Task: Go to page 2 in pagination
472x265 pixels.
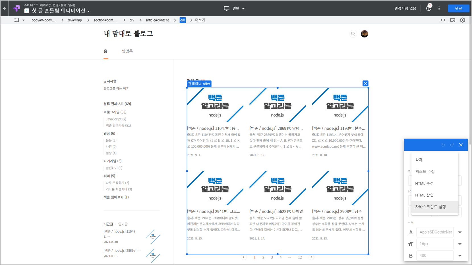Action: 263,257
